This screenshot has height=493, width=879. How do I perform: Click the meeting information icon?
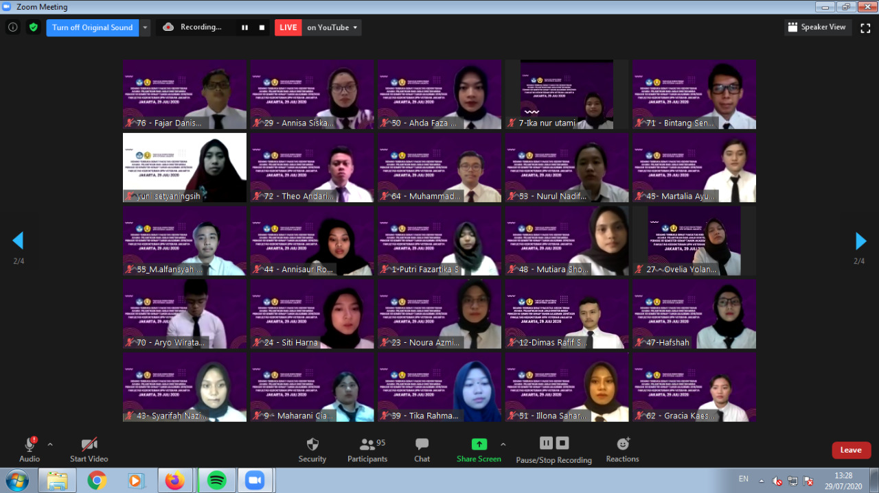tap(12, 27)
